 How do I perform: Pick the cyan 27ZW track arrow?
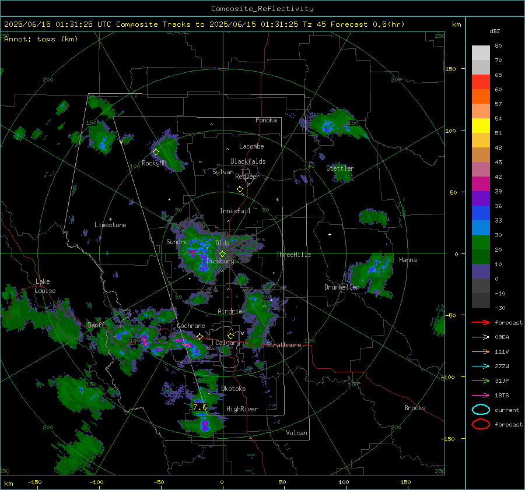(481, 366)
